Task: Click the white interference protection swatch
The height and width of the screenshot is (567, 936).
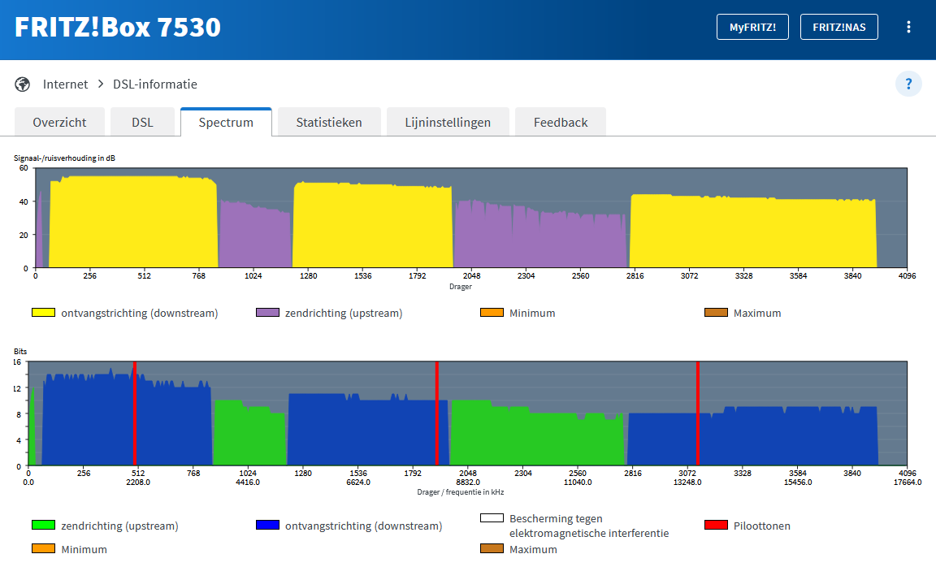Action: (492, 518)
